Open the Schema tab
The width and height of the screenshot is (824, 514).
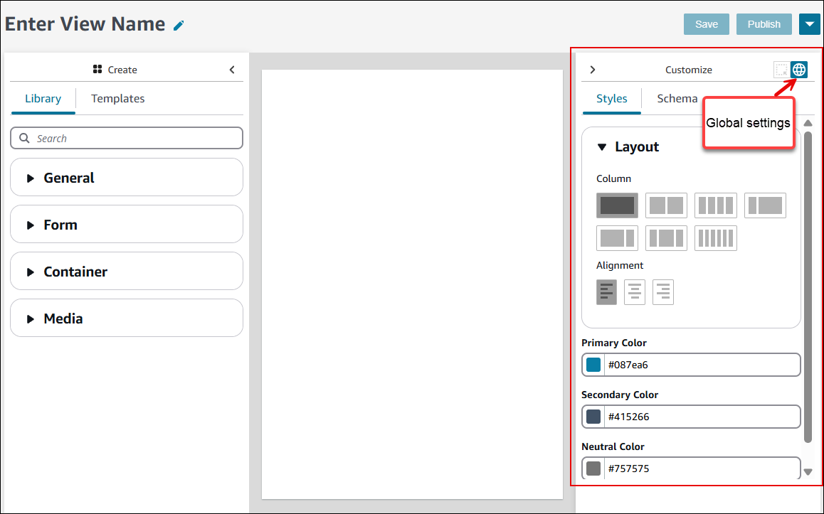677,98
